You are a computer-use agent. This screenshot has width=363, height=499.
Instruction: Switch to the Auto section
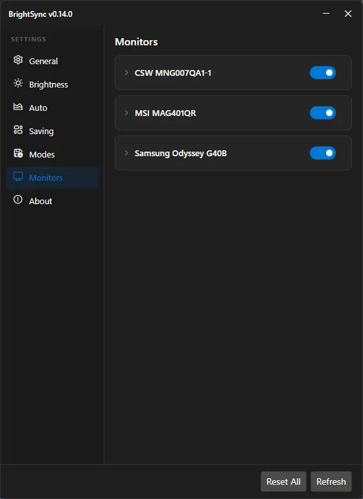pyautogui.click(x=53, y=108)
